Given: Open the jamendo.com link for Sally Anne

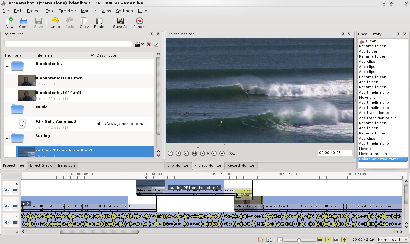Looking at the screenshot, I should 119,124.
